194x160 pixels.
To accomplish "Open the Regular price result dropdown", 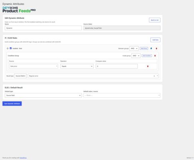I will 93,76.
